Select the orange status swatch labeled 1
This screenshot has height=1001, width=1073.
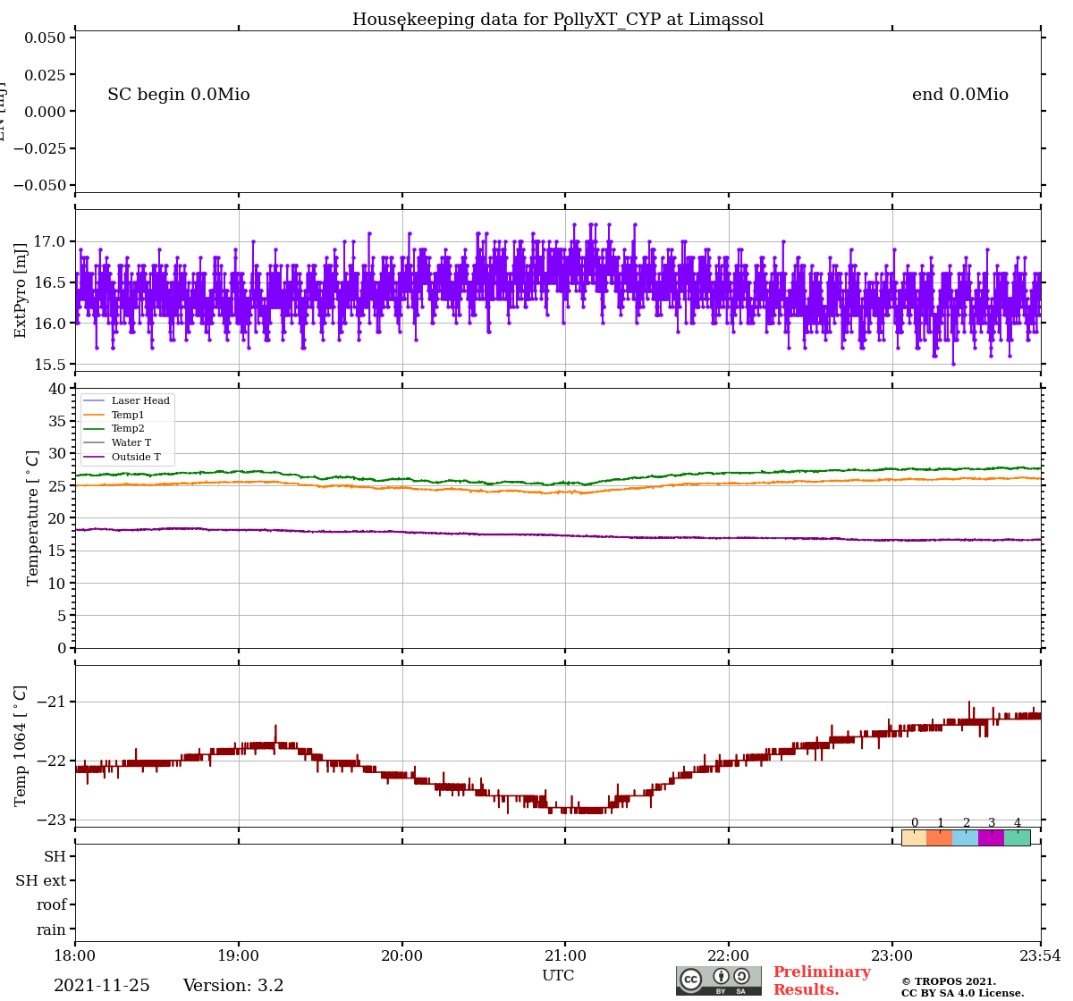(x=940, y=837)
